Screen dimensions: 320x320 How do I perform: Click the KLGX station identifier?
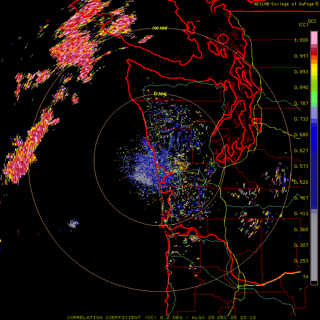198,318
